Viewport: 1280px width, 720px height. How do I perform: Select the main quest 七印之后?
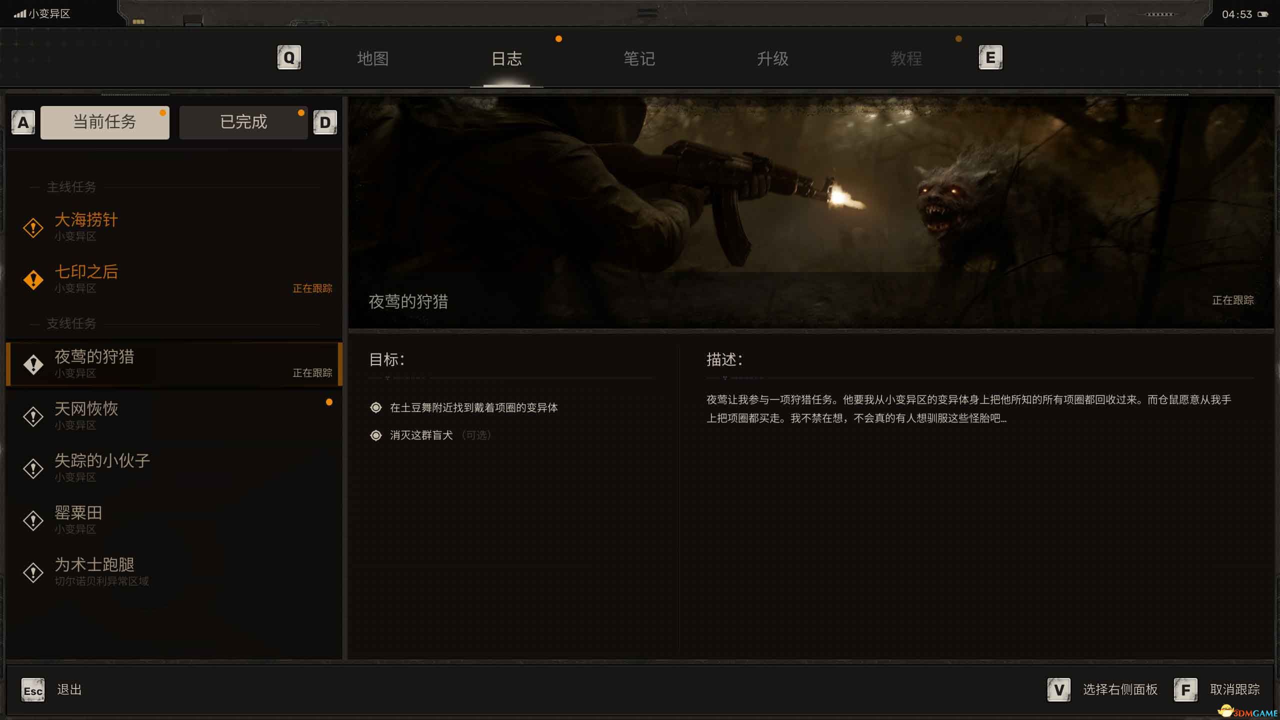point(174,279)
